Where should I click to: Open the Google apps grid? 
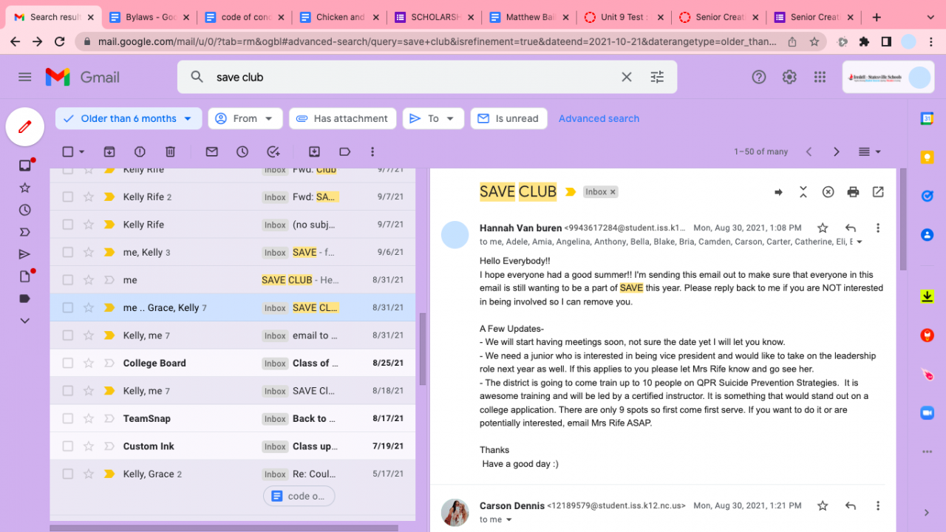820,77
